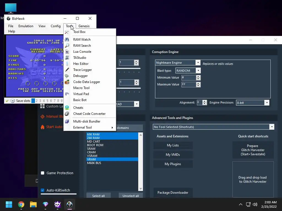This screenshot has width=282, height=211.
Task: Click Prepare Glitch Harvester button
Action: [x=253, y=150]
